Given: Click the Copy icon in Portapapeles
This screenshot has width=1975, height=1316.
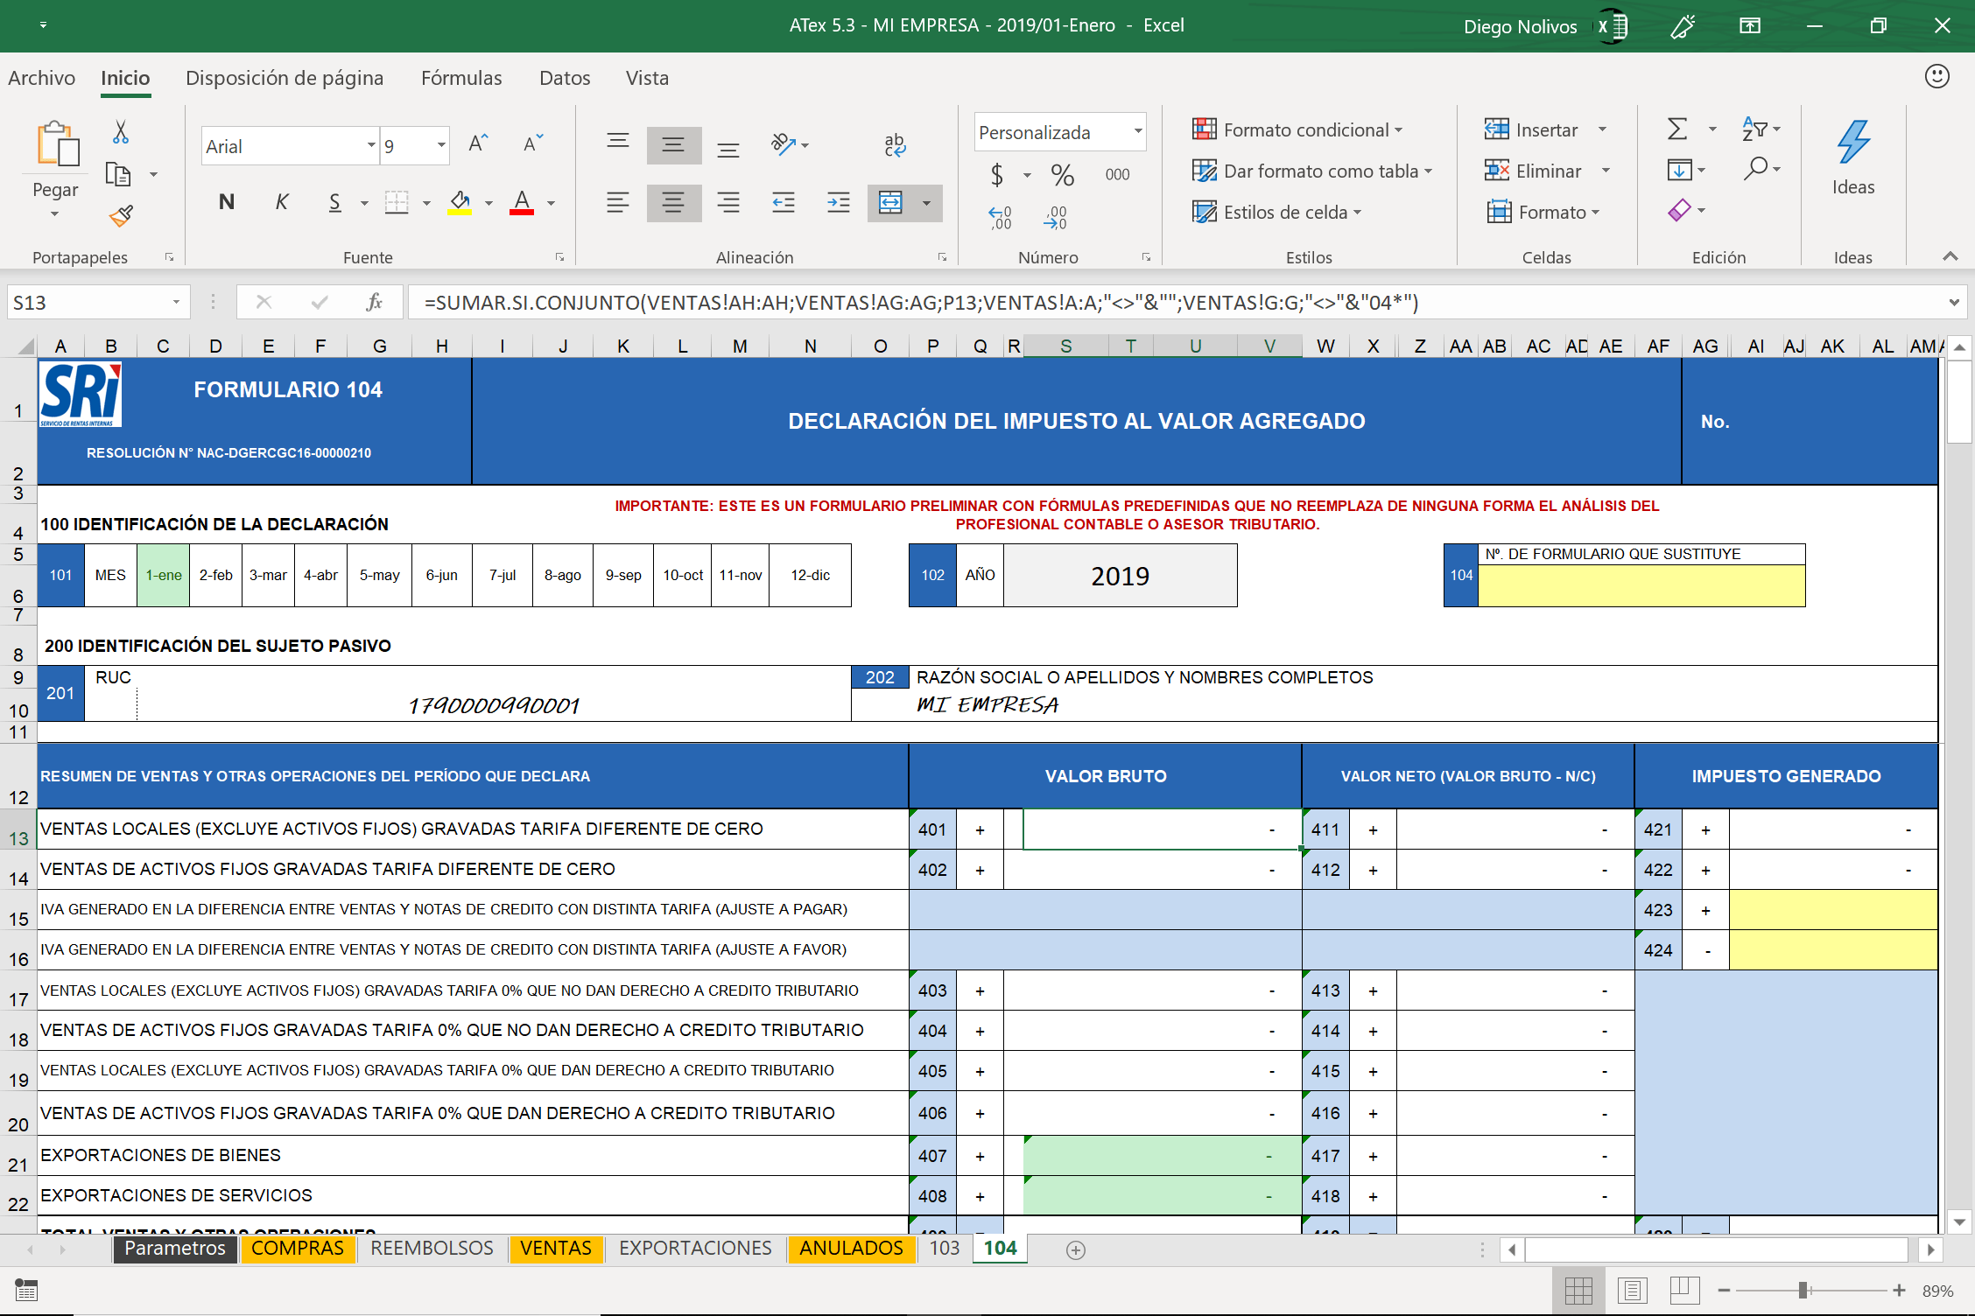Looking at the screenshot, I should (x=118, y=174).
